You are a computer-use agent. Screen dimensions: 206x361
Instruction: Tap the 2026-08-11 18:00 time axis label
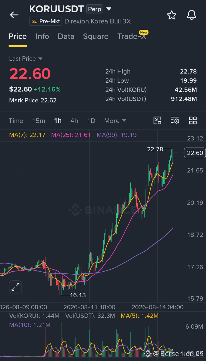(x=89, y=307)
